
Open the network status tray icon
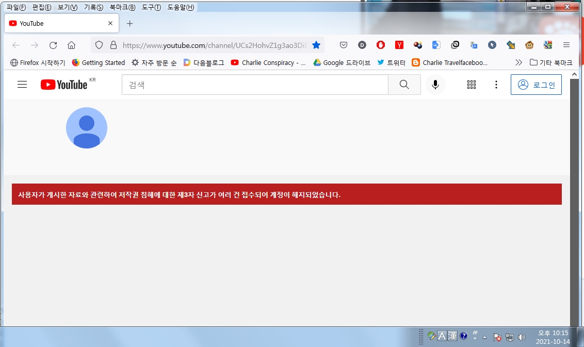[x=510, y=337]
